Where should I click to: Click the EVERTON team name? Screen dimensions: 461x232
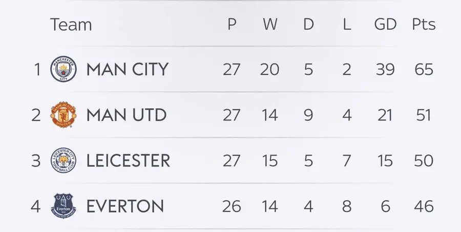tap(125, 206)
